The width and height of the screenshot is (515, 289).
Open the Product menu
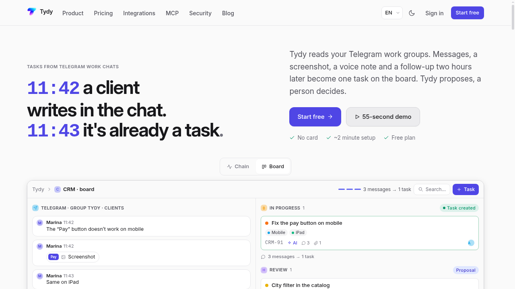(x=73, y=13)
